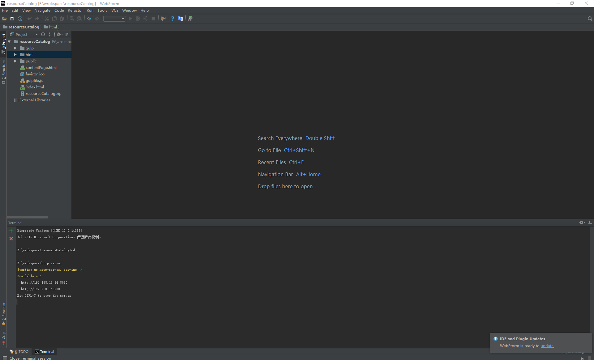Click the Project panel horizontal scrollbar

pos(27,217)
